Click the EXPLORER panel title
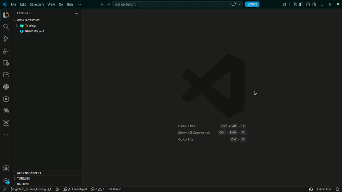The height and width of the screenshot is (192, 342). click(24, 13)
